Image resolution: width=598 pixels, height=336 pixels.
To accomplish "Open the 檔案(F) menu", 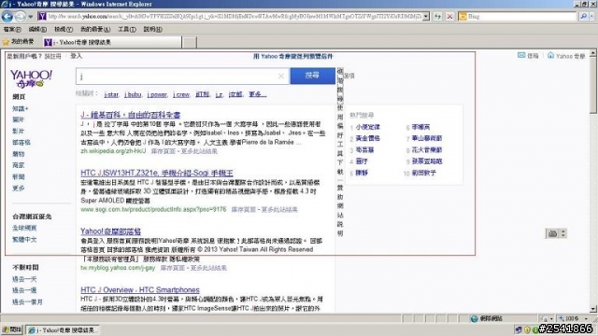I will click(12, 29).
